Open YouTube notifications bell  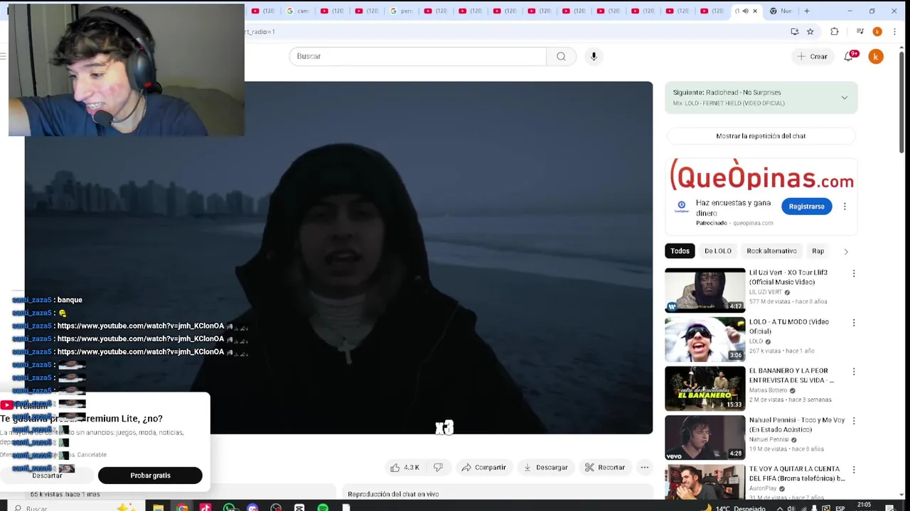coord(849,56)
